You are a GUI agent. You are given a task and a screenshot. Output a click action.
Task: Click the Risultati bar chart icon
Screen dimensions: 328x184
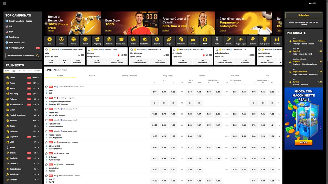point(277,41)
